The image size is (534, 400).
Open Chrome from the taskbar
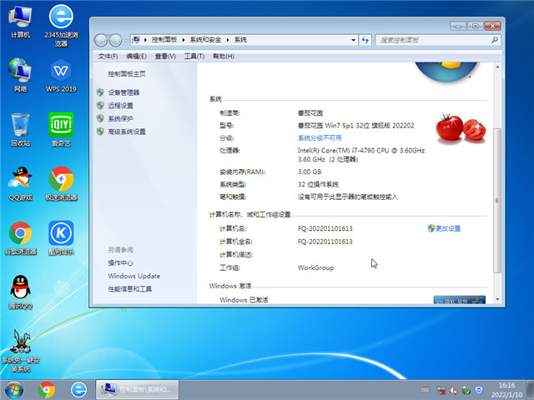click(x=47, y=390)
